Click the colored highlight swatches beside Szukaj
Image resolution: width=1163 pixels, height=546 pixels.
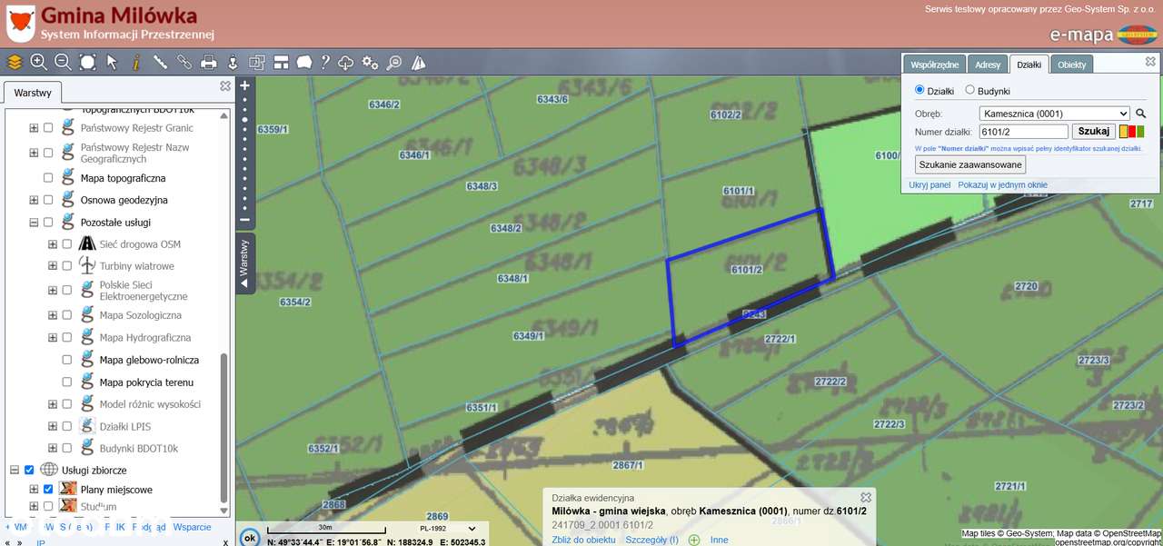[x=1132, y=132]
